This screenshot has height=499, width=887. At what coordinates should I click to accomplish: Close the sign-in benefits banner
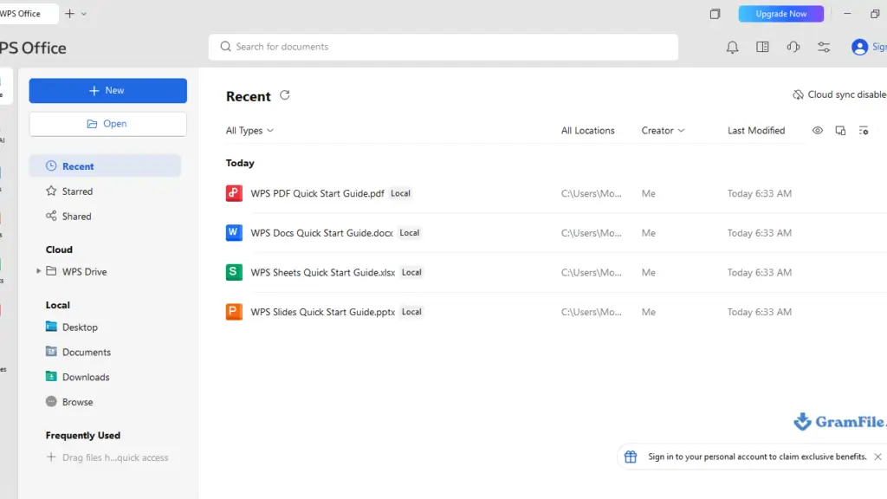877,457
